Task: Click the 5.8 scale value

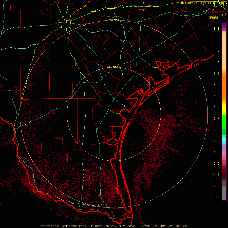Action: [217, 85]
